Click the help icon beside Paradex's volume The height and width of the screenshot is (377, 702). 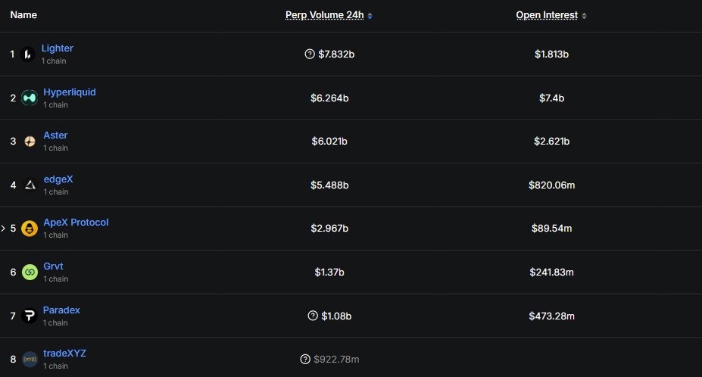pyautogui.click(x=313, y=315)
